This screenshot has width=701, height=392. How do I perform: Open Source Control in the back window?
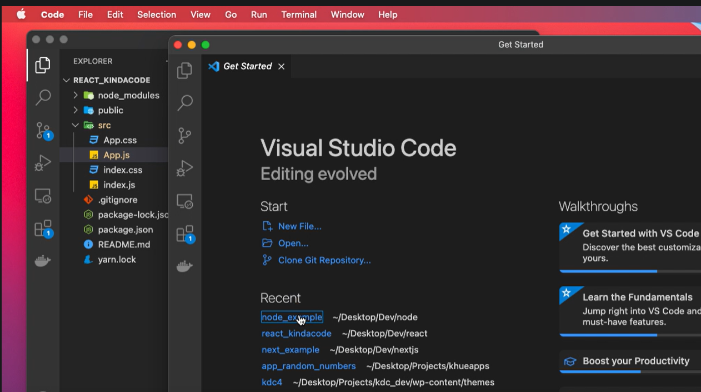pyautogui.click(x=43, y=131)
